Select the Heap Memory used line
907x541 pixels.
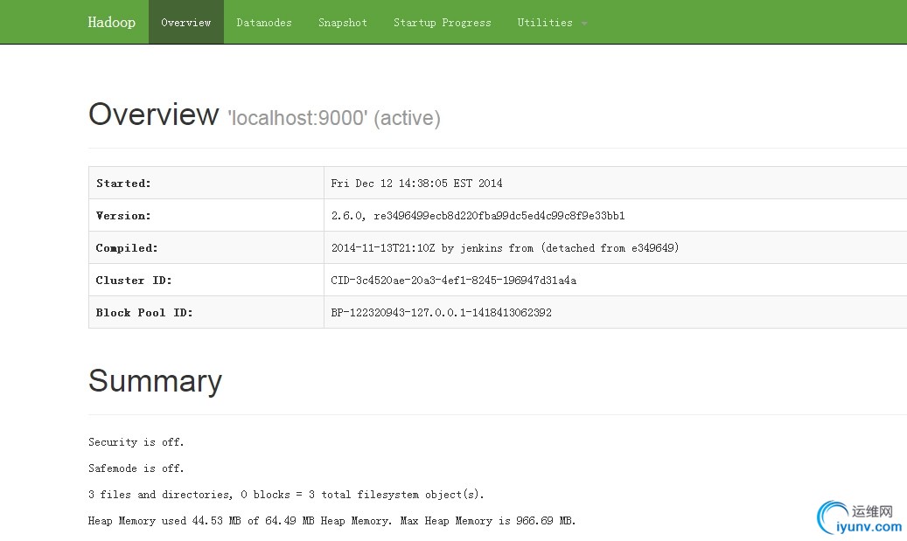(332, 521)
